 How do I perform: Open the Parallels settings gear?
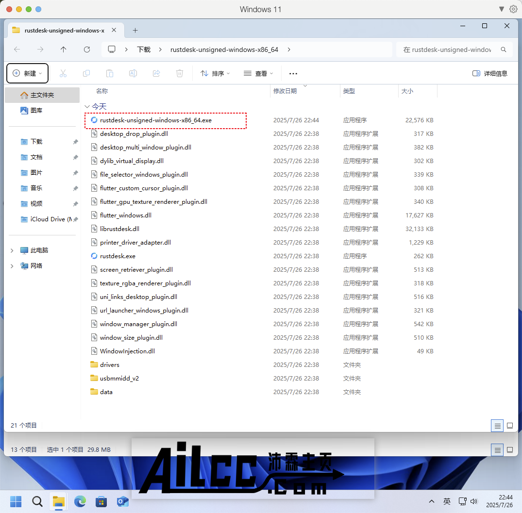[x=513, y=9]
